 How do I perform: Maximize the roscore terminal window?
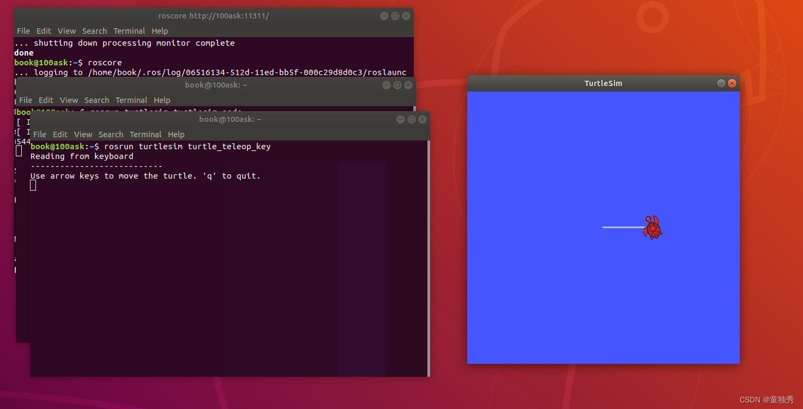click(x=395, y=16)
